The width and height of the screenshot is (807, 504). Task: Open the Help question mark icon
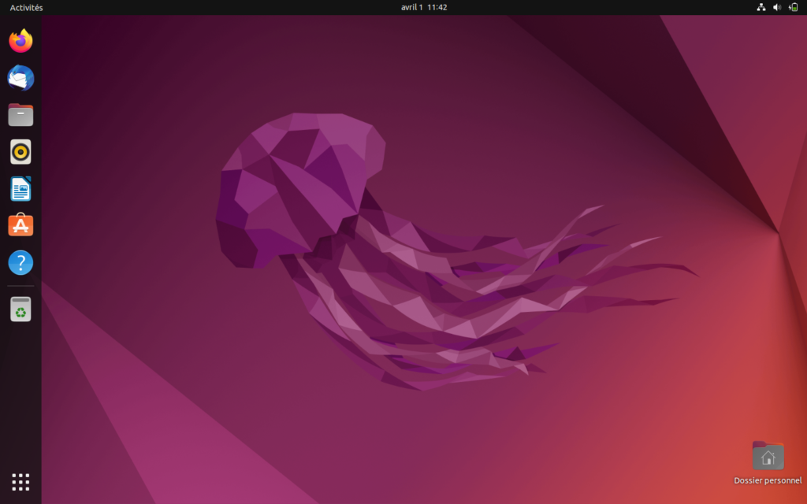pyautogui.click(x=20, y=262)
